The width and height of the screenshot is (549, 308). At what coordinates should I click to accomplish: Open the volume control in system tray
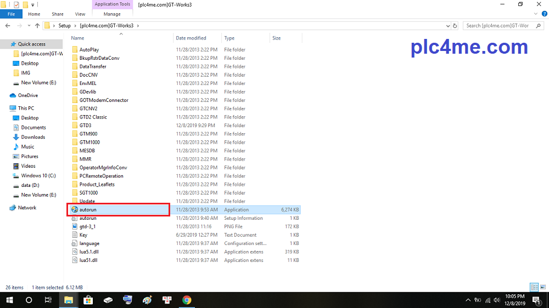point(498,300)
